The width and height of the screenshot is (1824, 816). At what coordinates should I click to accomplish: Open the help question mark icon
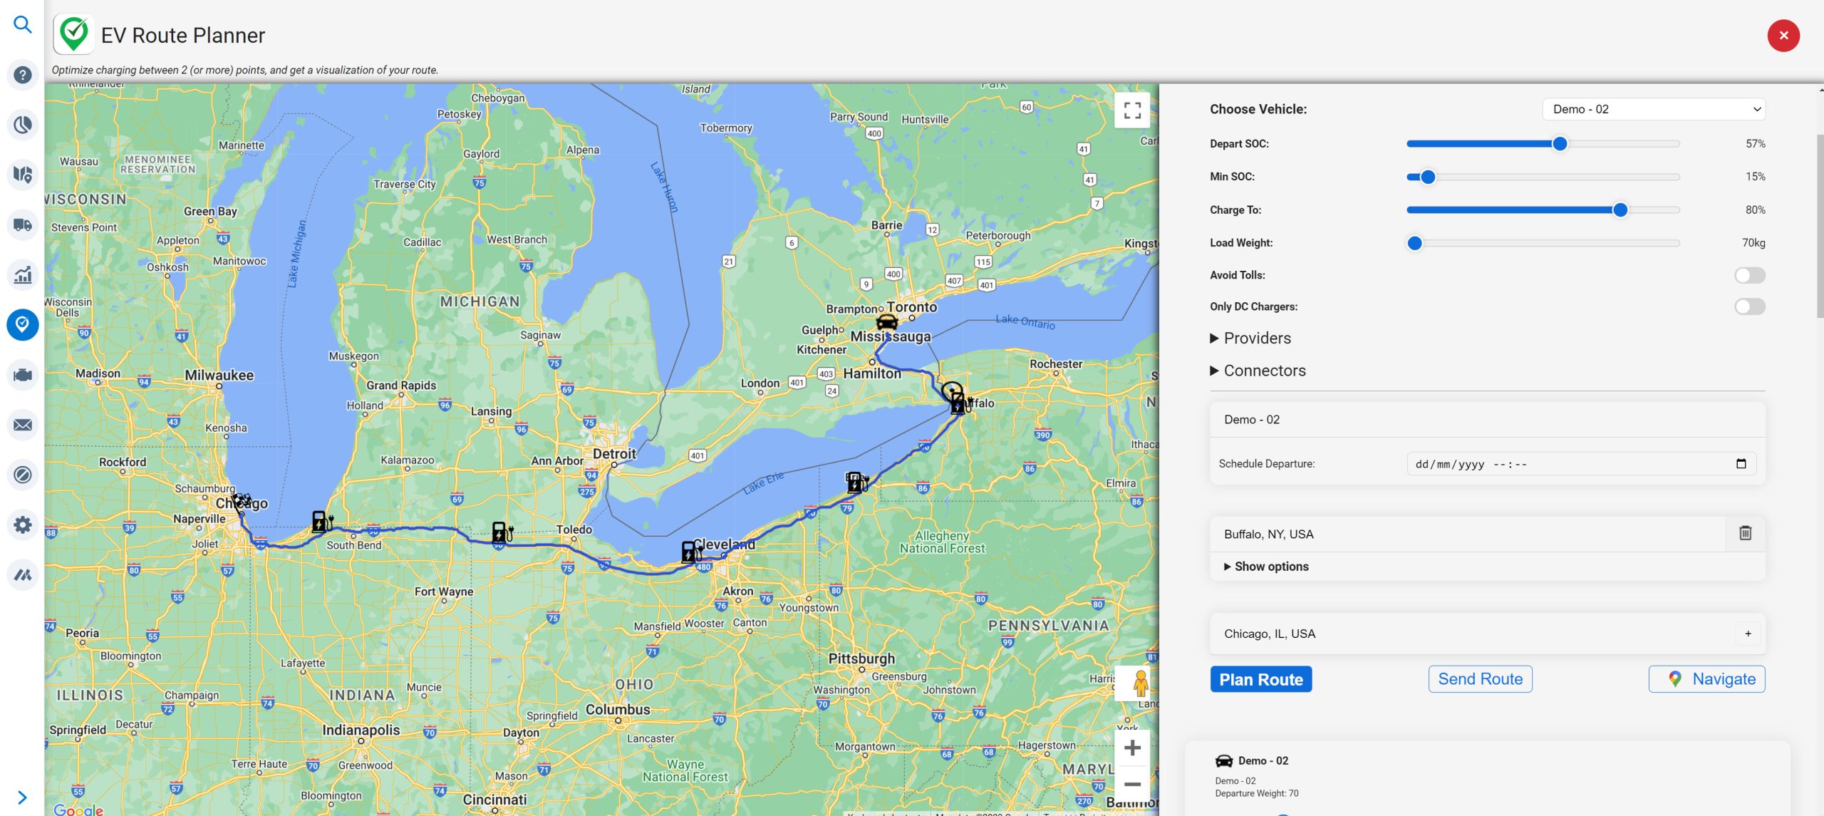23,75
